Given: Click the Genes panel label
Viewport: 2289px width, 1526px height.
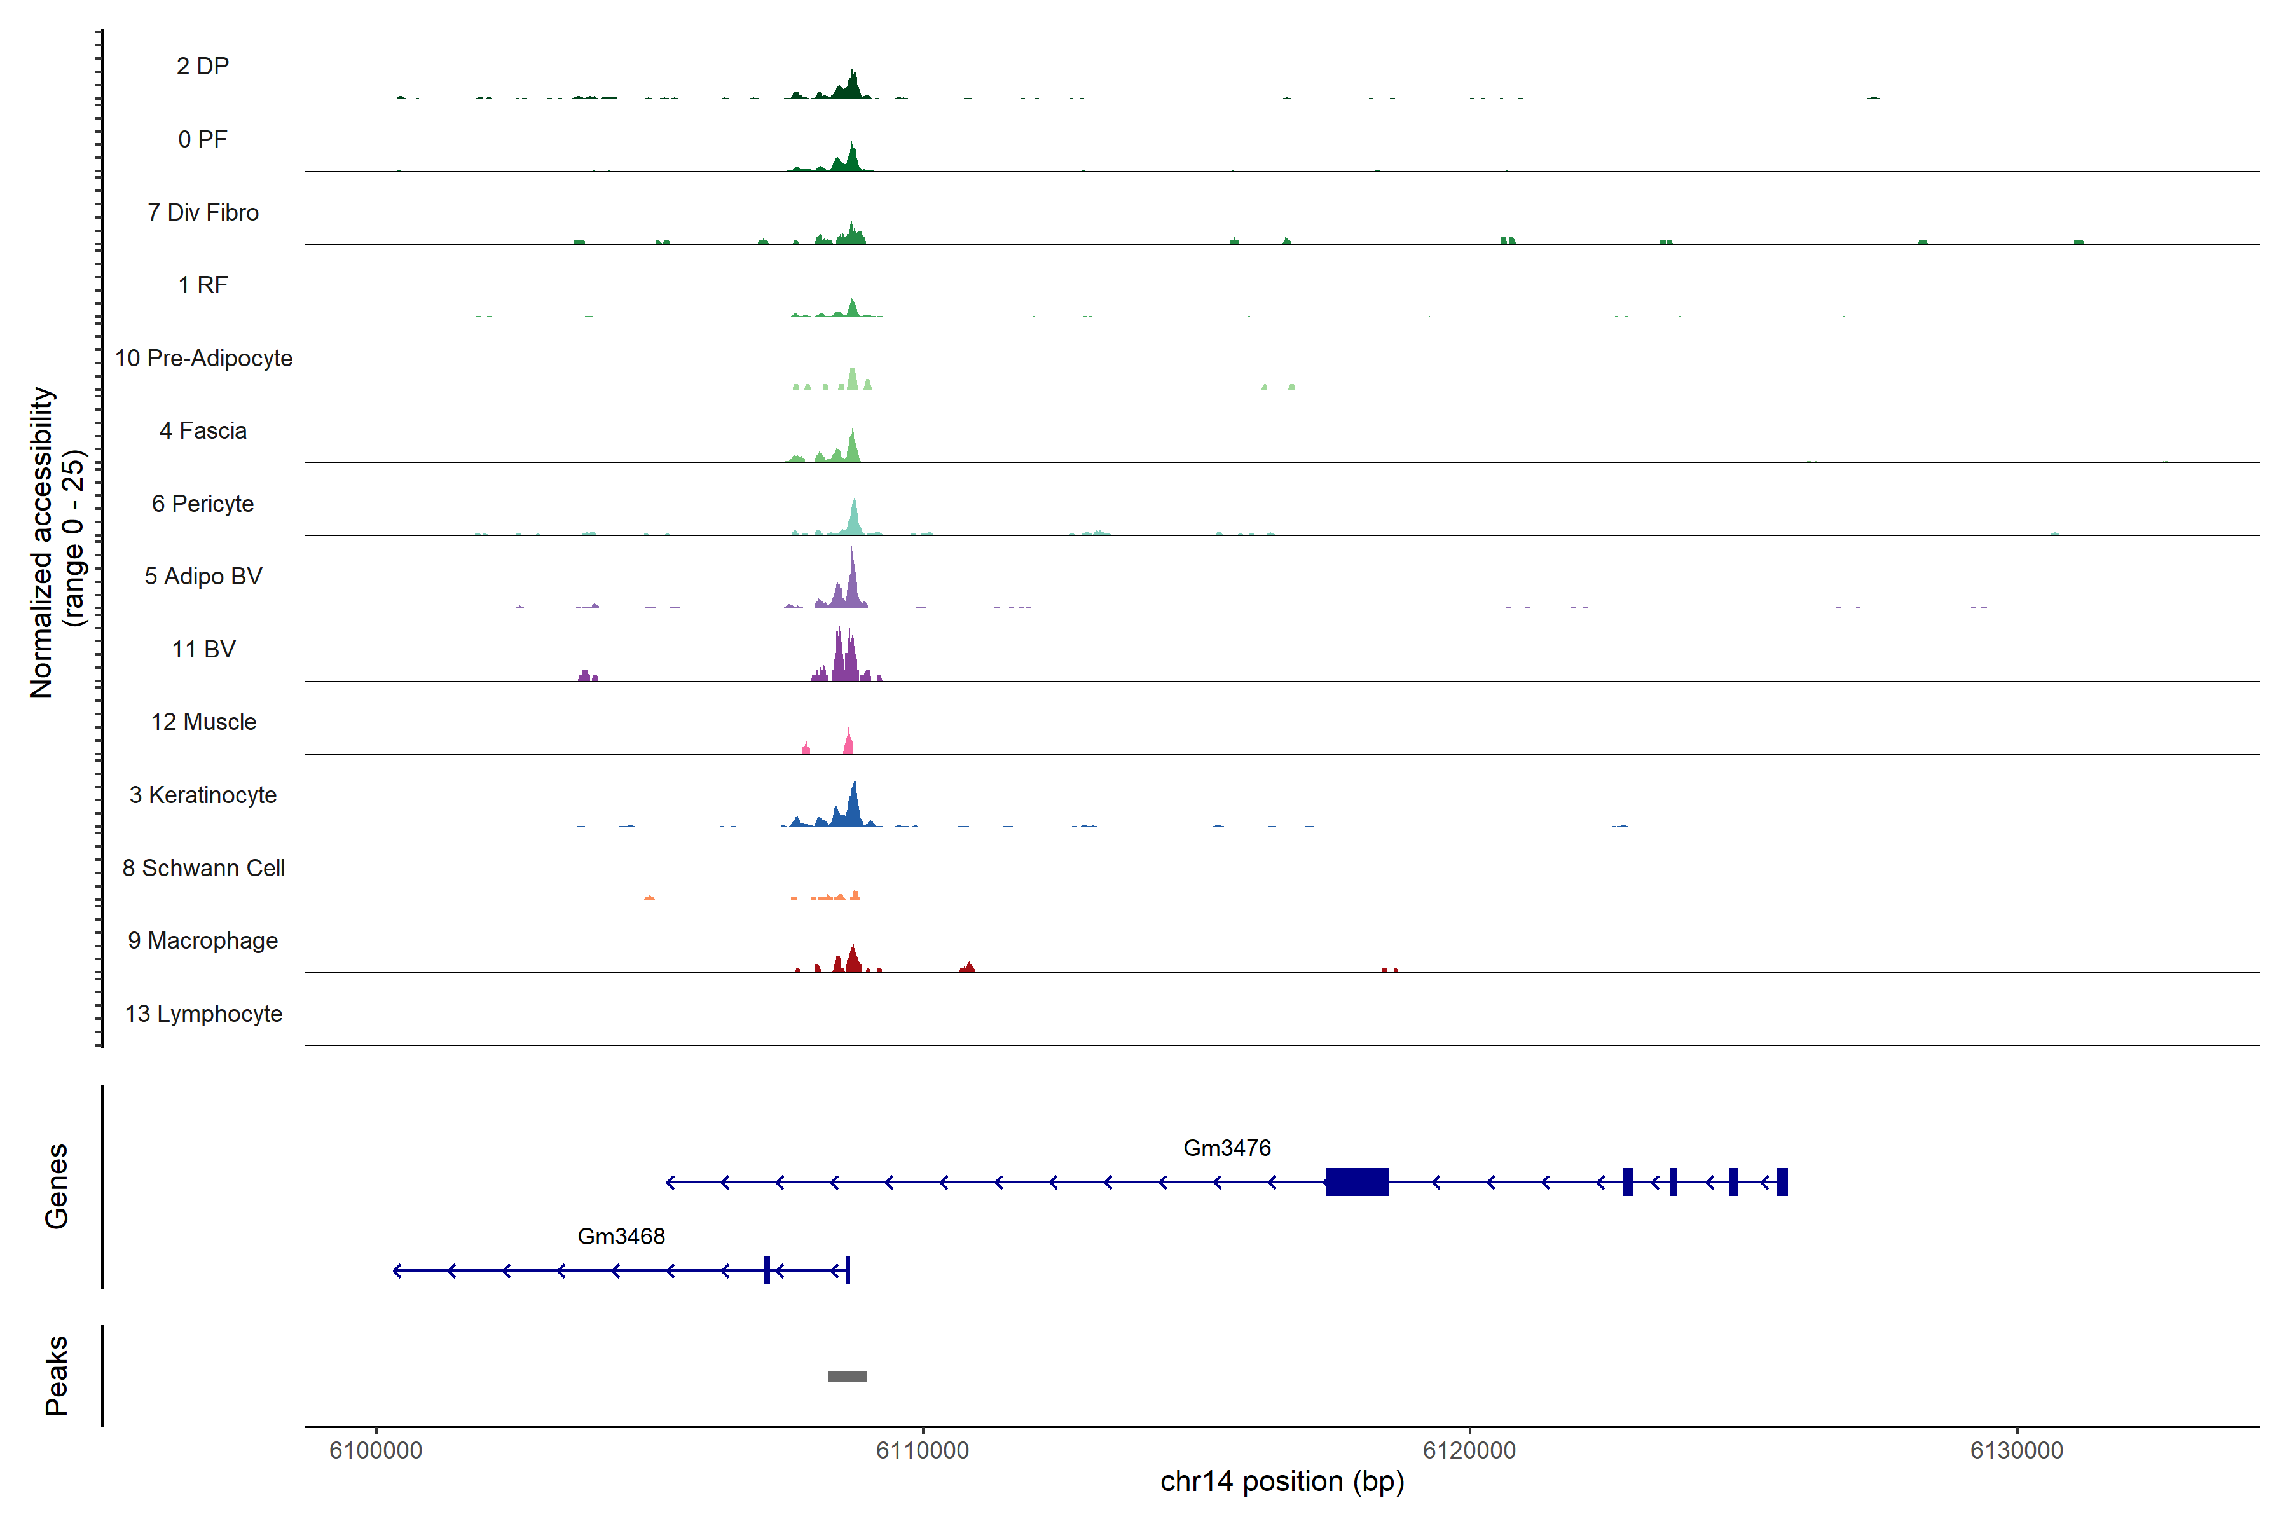Looking at the screenshot, I should pos(57,1185).
